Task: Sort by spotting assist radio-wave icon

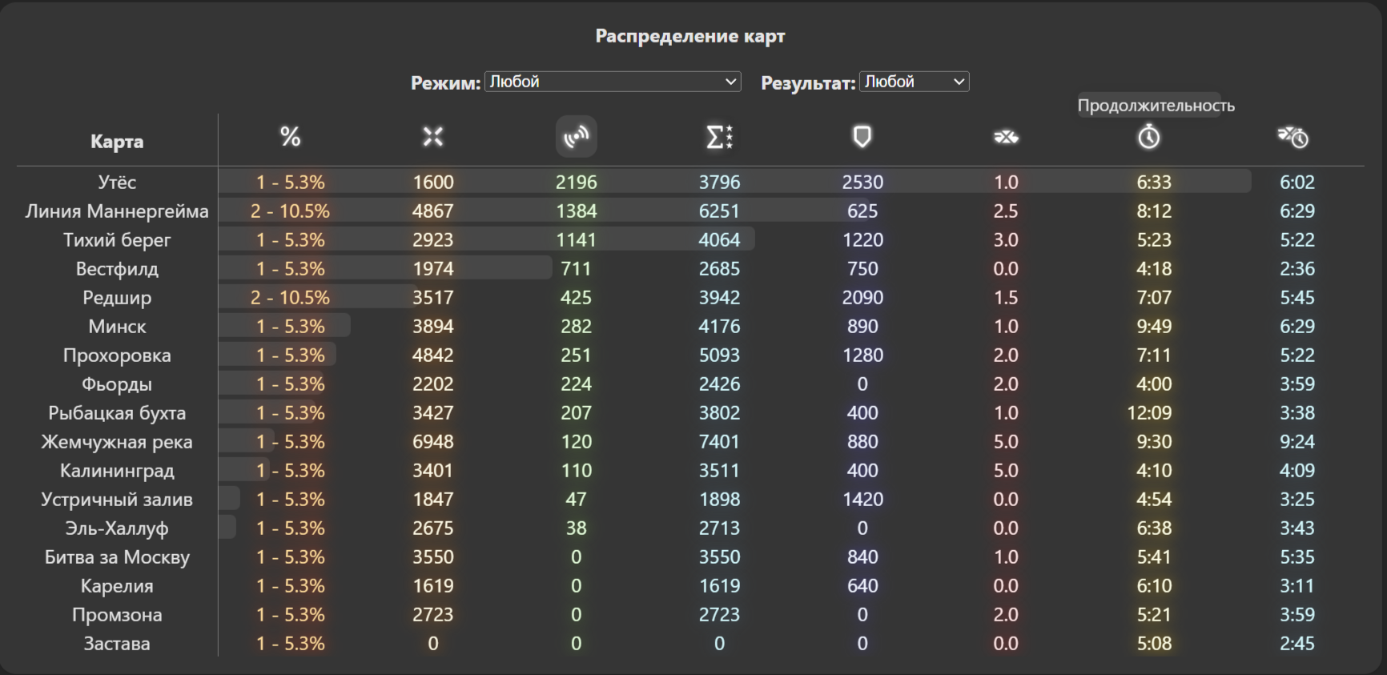Action: click(576, 137)
